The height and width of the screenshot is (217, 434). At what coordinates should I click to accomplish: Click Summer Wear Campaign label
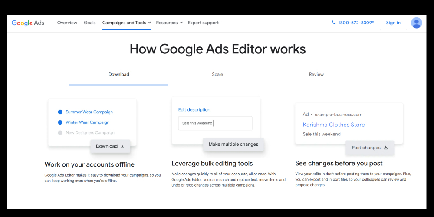point(89,112)
